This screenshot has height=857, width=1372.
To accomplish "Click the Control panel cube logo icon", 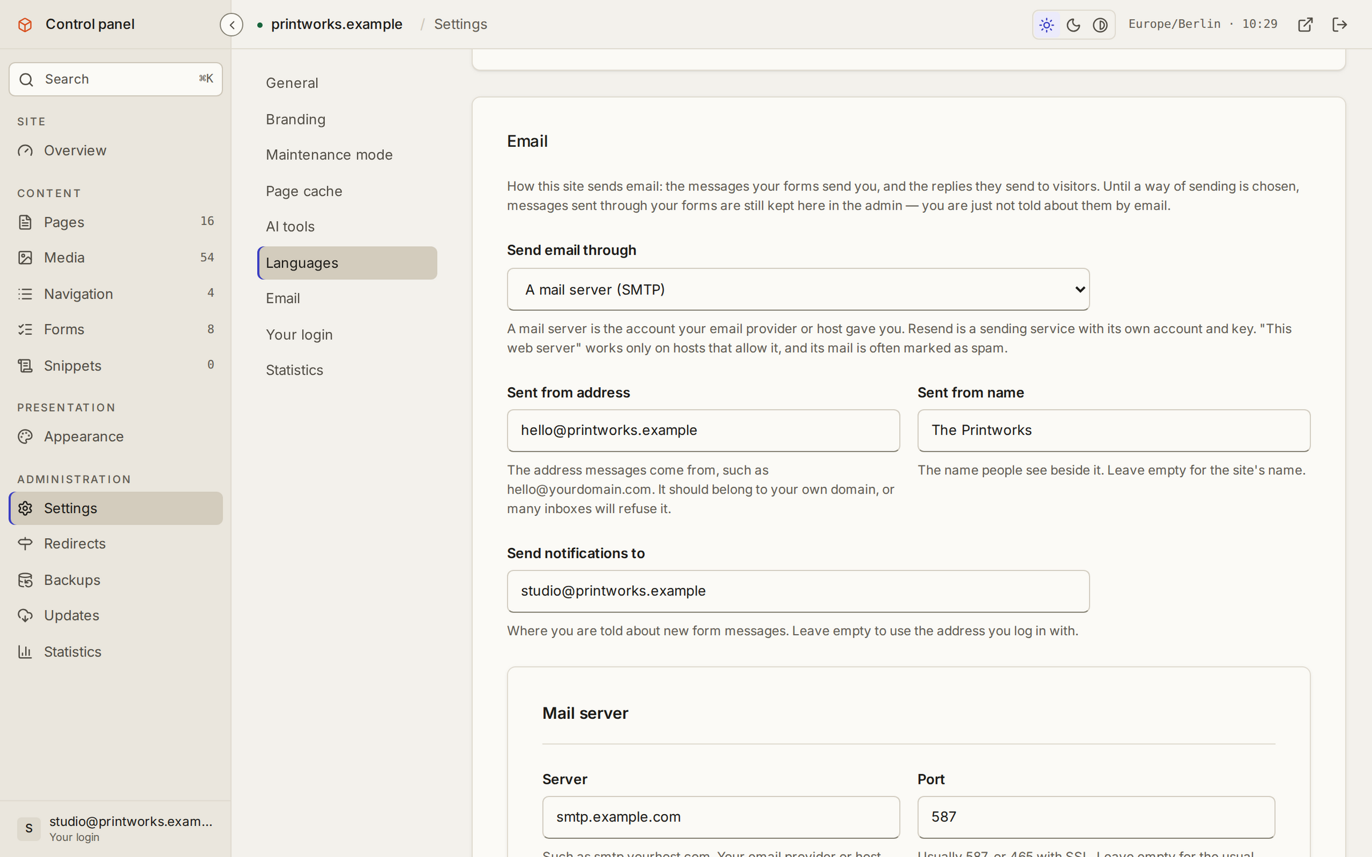I will click(25, 25).
